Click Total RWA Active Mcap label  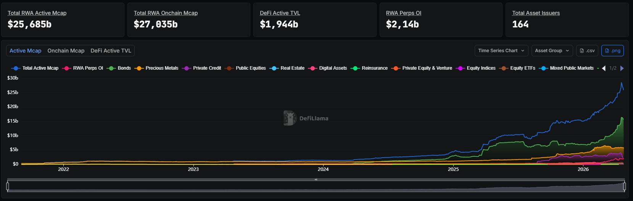click(37, 13)
